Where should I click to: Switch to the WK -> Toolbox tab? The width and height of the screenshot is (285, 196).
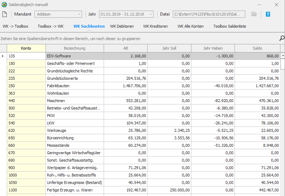point(15,26)
